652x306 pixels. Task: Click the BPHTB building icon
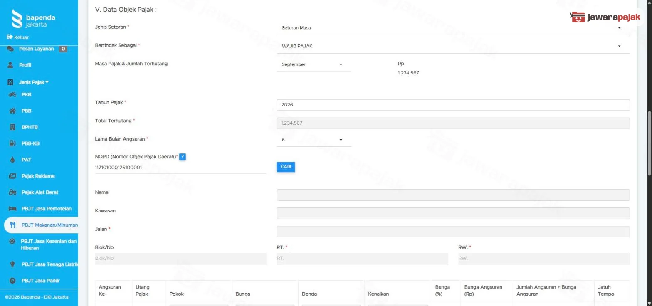tap(12, 127)
